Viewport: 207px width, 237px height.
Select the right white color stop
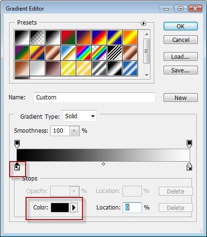click(190, 167)
